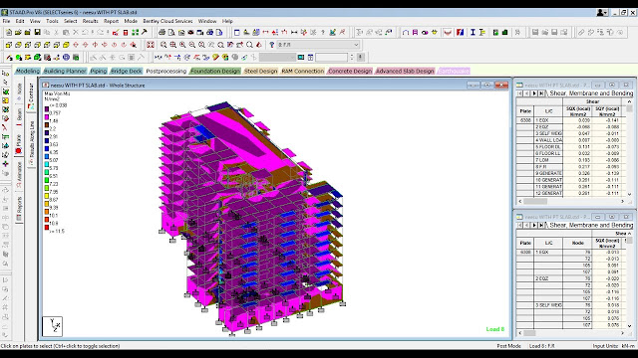638x358 pixels.
Task: Click the Zoom Out magnifier icon
Action: pyautogui.click(x=192, y=45)
